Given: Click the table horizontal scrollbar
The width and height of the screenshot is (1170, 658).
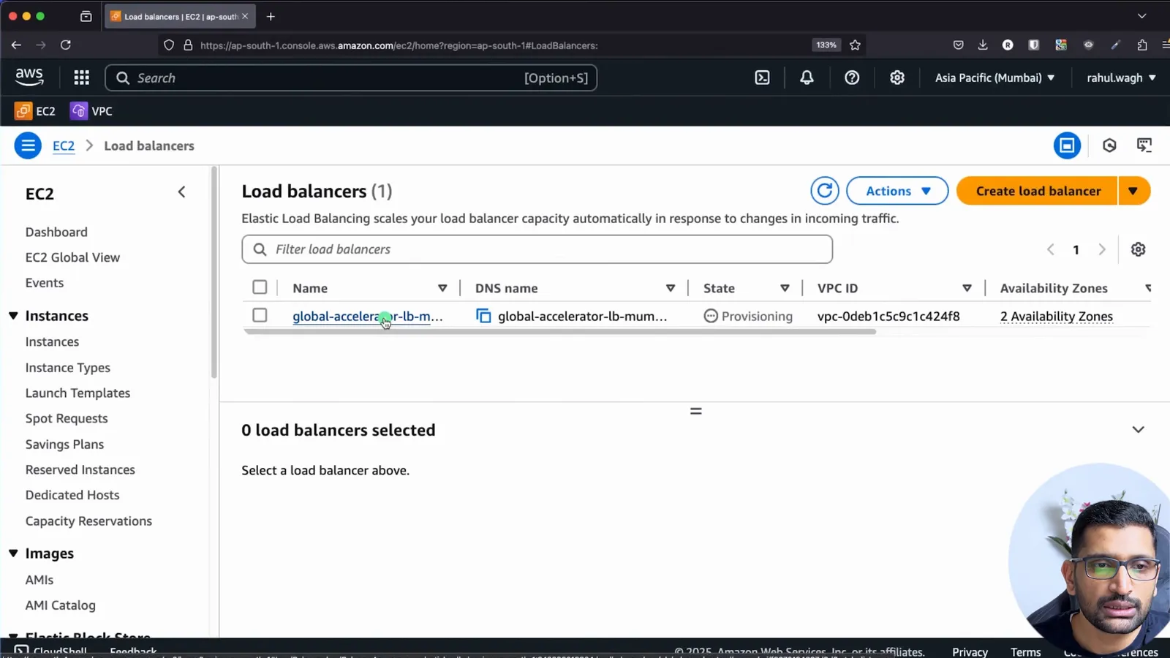Looking at the screenshot, I should pyautogui.click(x=559, y=332).
